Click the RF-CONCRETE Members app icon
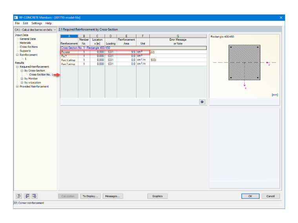This screenshot has width=298, height=223. (x=16, y=18)
